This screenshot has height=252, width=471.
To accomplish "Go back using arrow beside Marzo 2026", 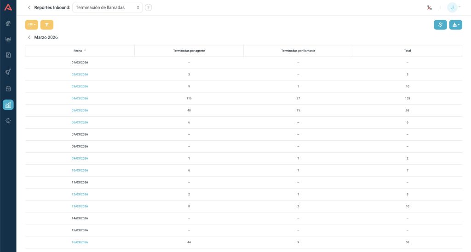I will 29,37.
